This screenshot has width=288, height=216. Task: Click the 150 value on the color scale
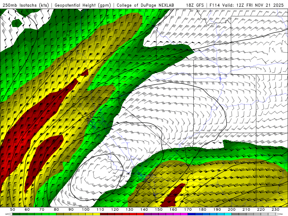(159, 210)
